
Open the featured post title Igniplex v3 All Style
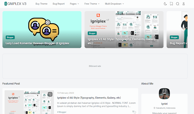point(89,98)
